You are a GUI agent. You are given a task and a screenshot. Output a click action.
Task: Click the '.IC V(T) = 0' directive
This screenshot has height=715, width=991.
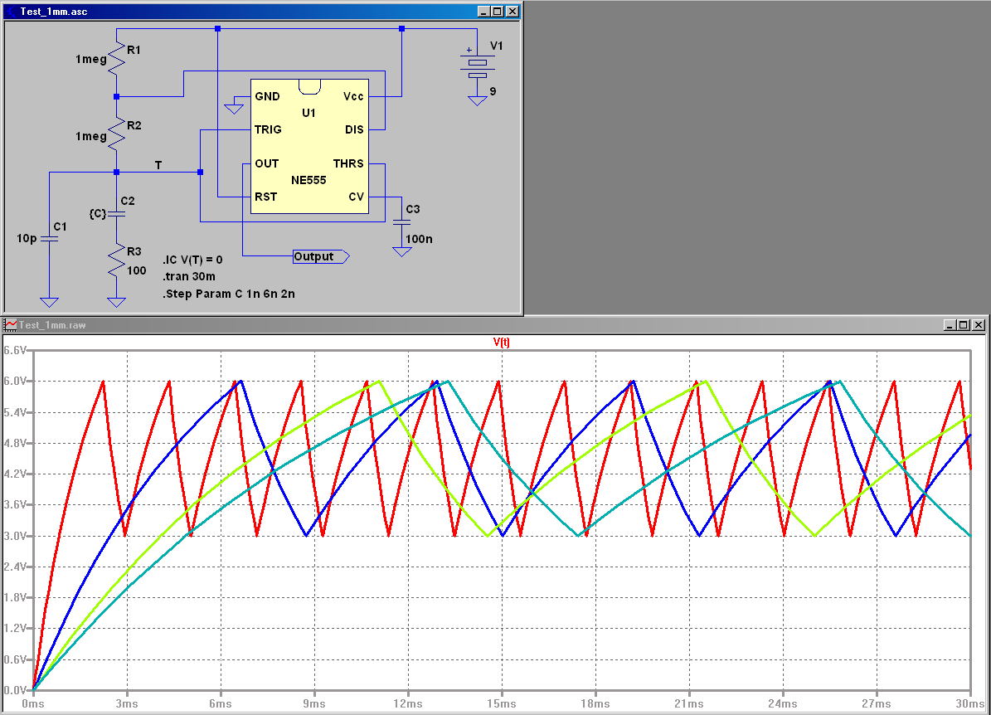192,260
